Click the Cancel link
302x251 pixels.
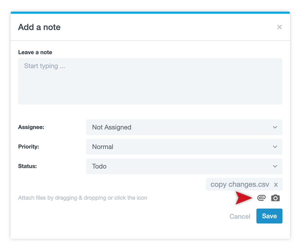pyautogui.click(x=240, y=216)
